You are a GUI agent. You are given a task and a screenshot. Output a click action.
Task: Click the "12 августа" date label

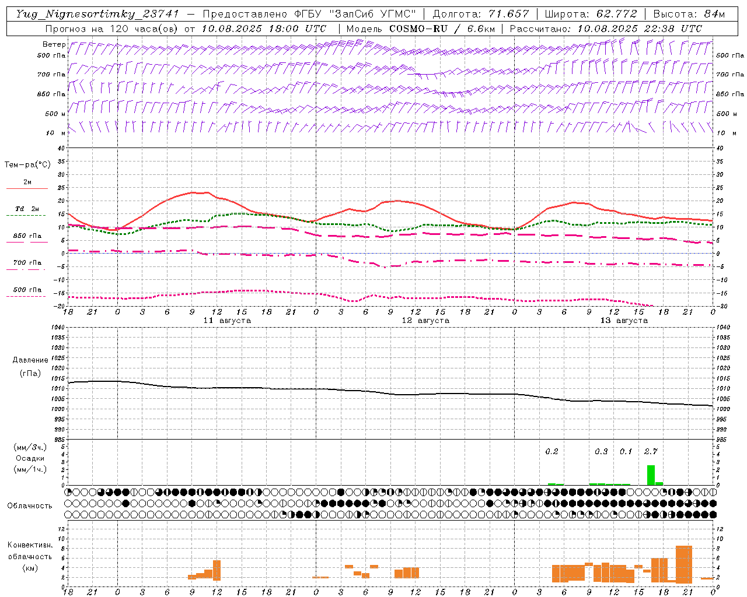[x=425, y=321]
